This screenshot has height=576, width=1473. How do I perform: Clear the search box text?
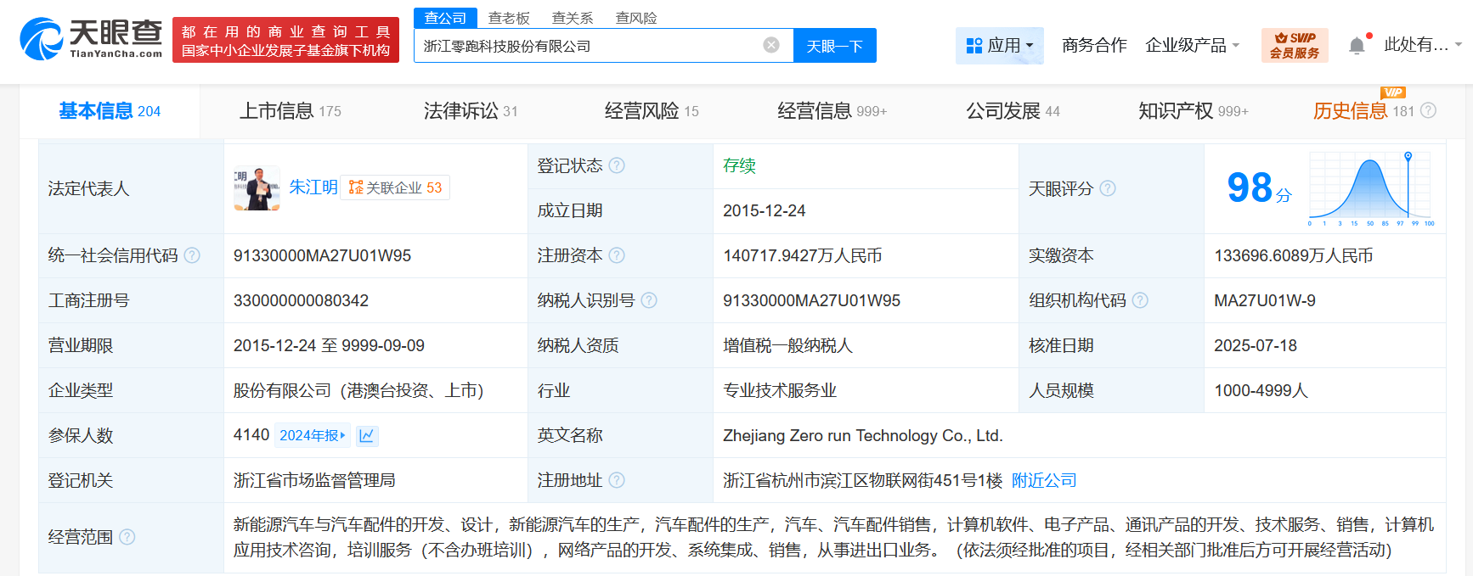(771, 45)
